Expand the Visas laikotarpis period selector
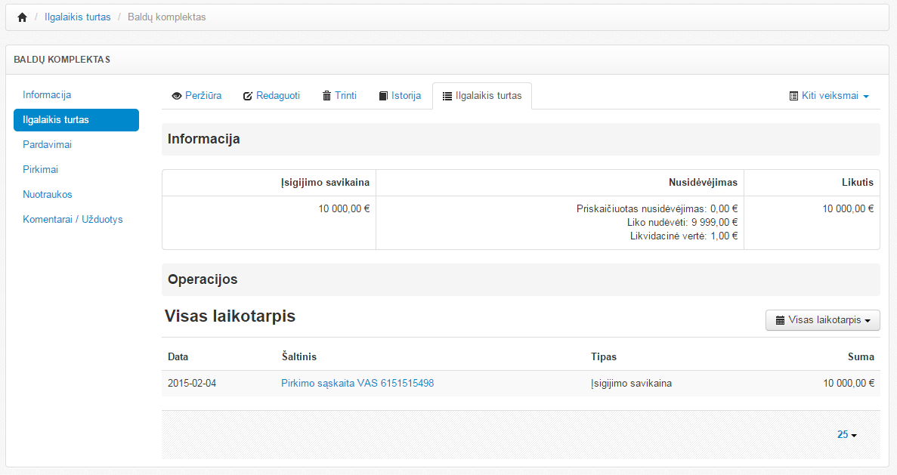897x475 pixels. (823, 320)
